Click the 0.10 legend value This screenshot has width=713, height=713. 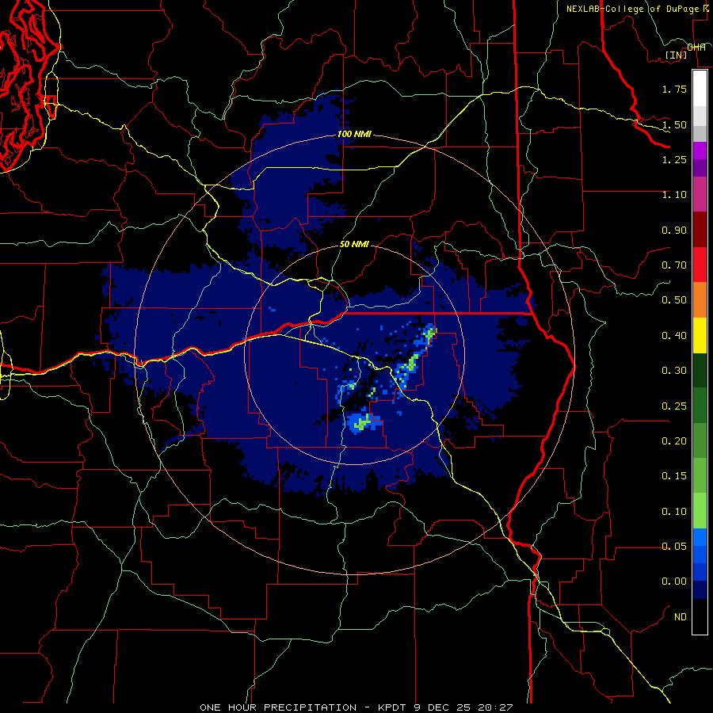coord(674,512)
